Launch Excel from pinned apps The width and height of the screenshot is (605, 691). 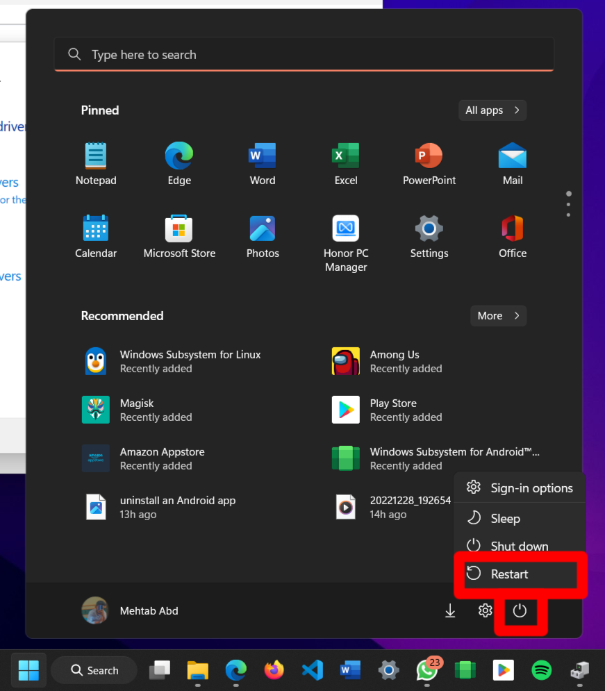click(345, 163)
